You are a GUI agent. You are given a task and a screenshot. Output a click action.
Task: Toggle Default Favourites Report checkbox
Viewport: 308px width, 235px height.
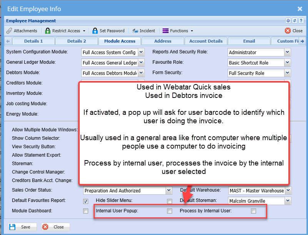[x=85, y=201]
